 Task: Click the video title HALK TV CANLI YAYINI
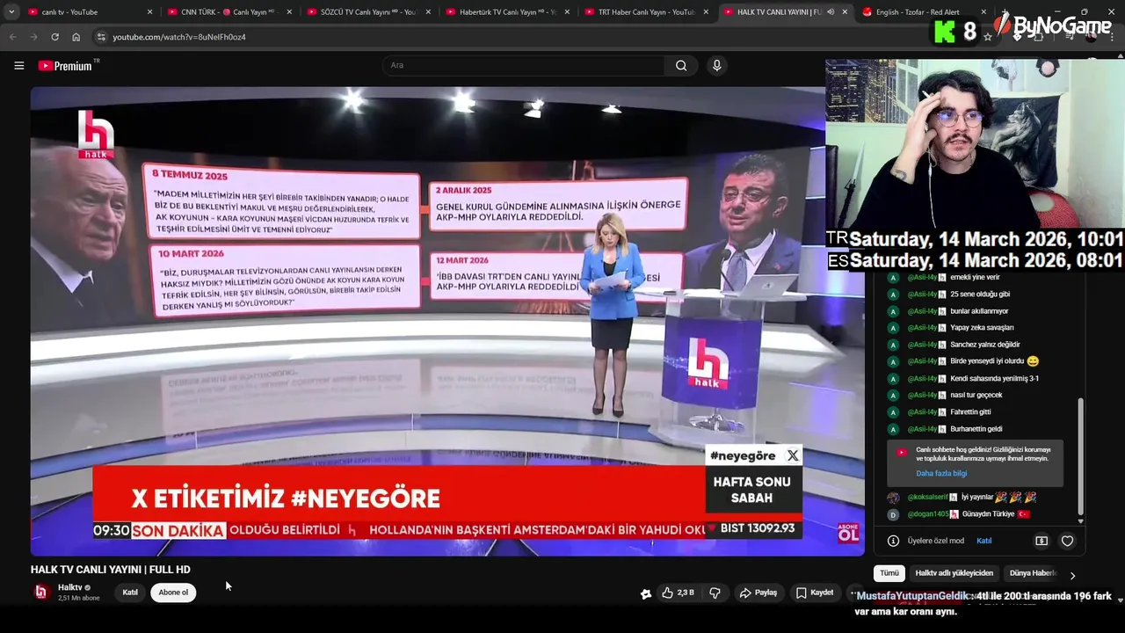click(111, 570)
